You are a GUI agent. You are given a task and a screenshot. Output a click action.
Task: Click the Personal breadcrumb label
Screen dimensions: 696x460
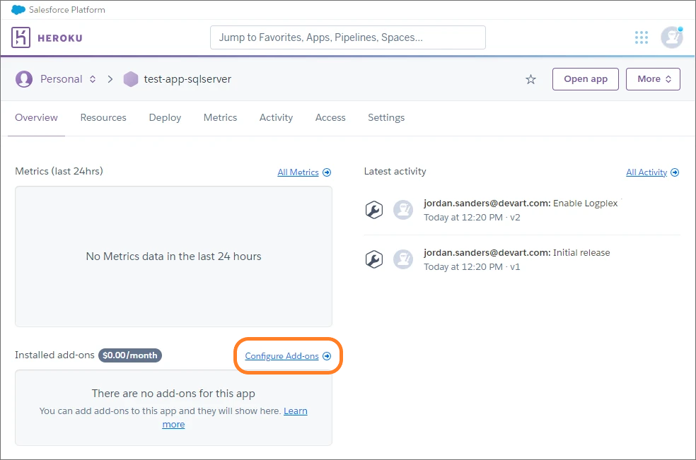coord(62,79)
